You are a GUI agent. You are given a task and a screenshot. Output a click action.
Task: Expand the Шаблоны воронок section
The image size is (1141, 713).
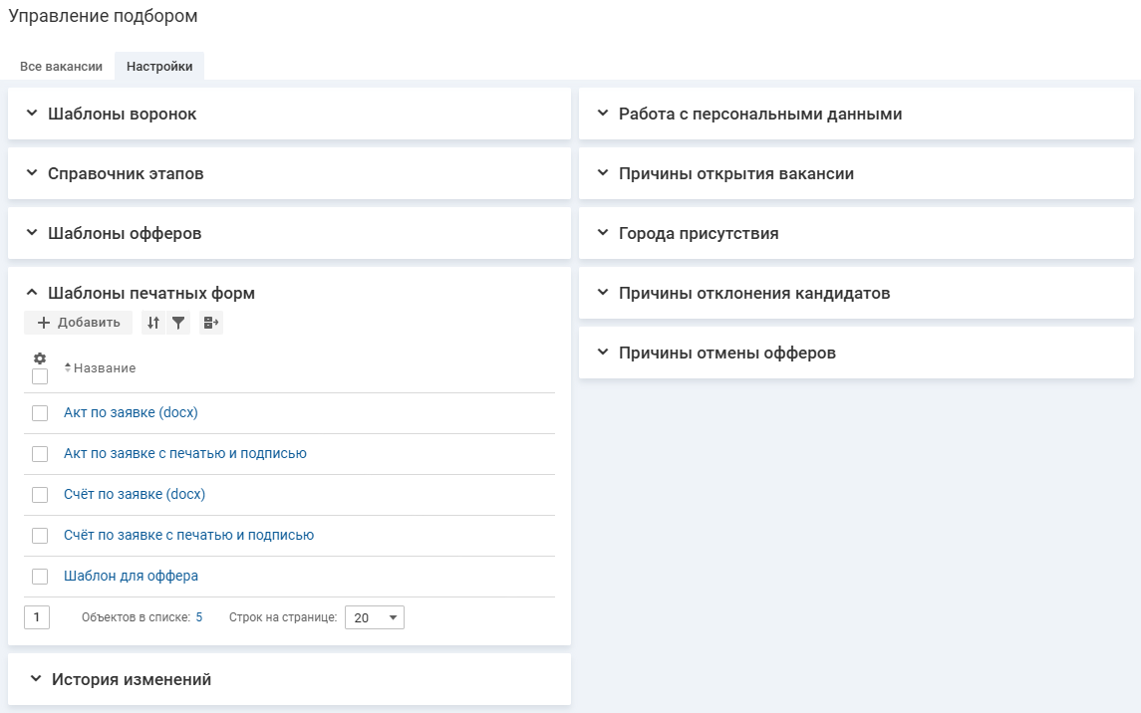[x=122, y=114]
